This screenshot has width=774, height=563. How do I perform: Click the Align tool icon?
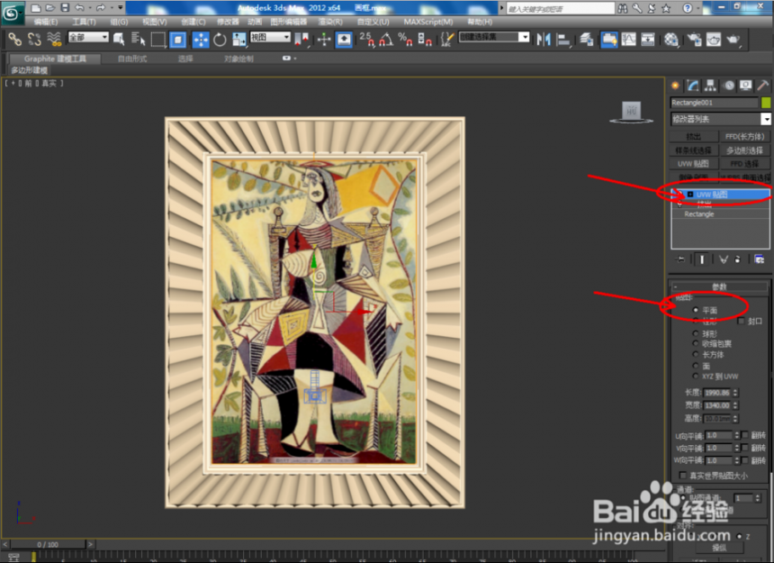(563, 40)
